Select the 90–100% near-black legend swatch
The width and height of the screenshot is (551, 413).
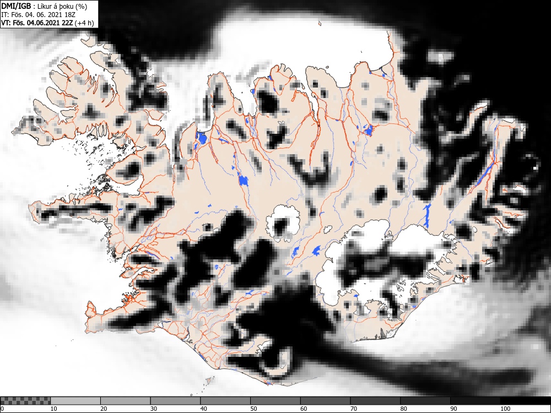pos(475,401)
